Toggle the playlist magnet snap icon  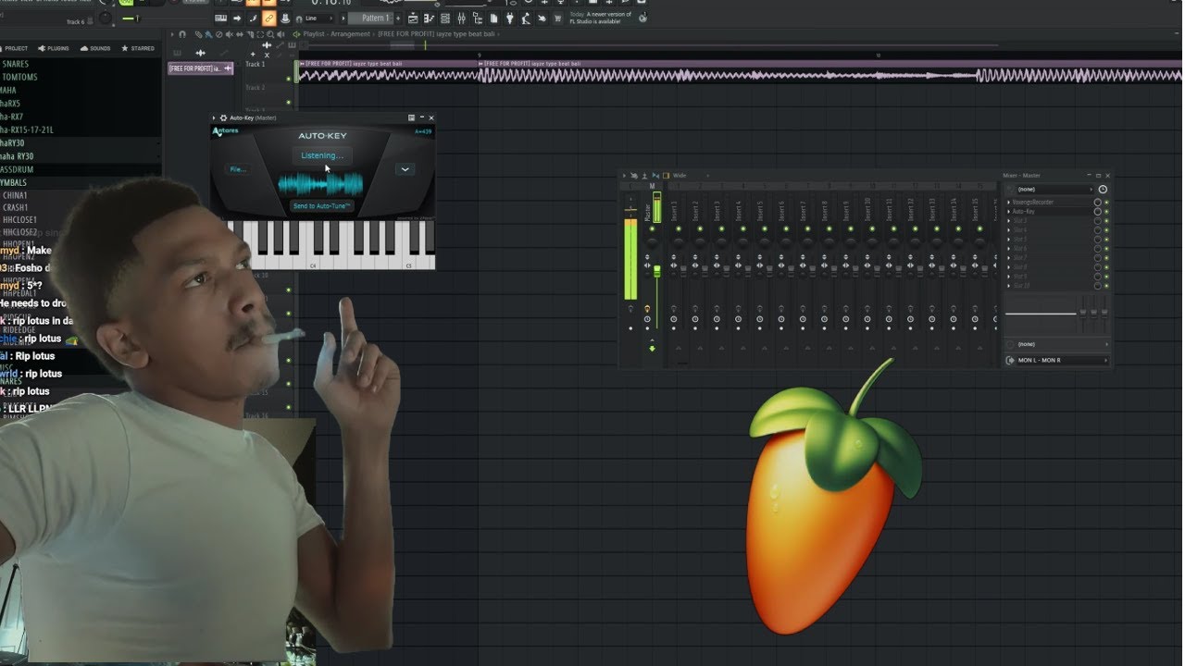(x=182, y=34)
